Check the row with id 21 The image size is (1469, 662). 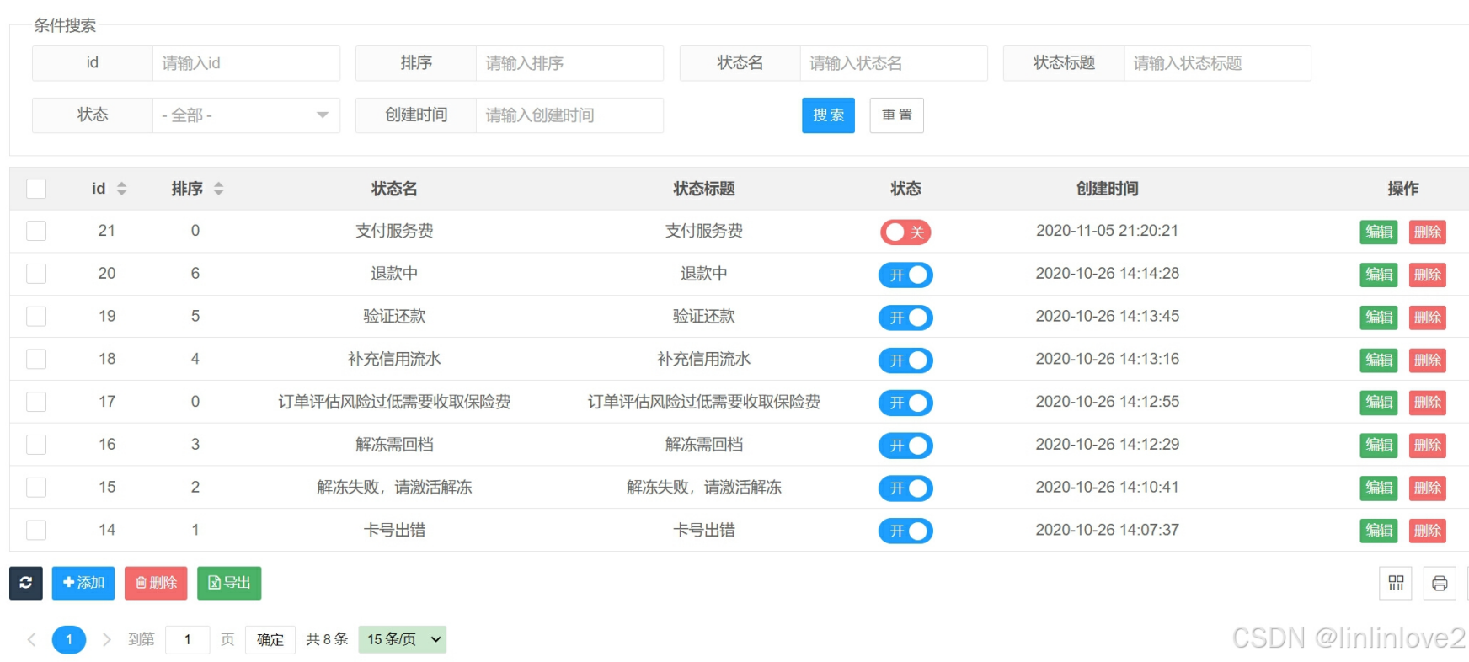click(x=36, y=231)
